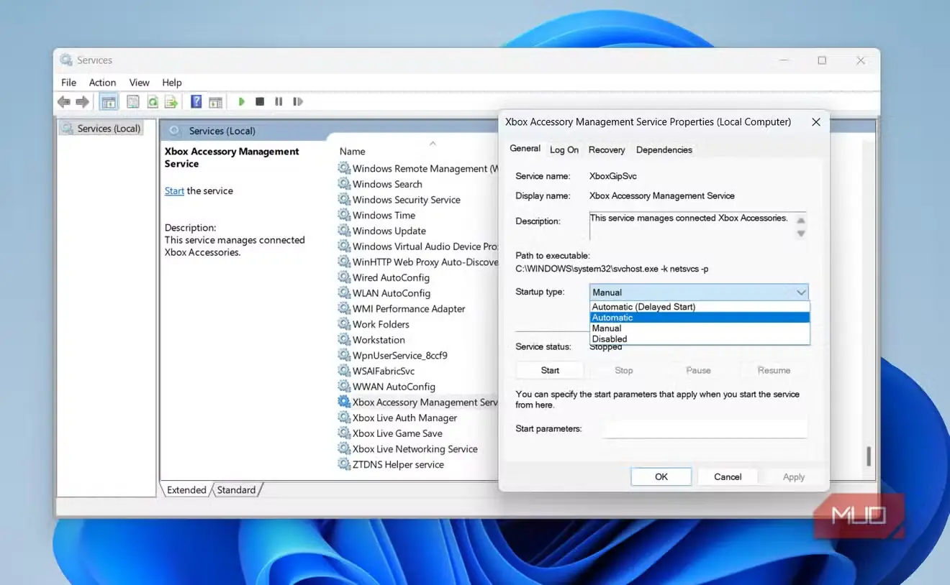The image size is (950, 585).
Task: Refresh the services list via toolbar icon
Action: coord(153,102)
